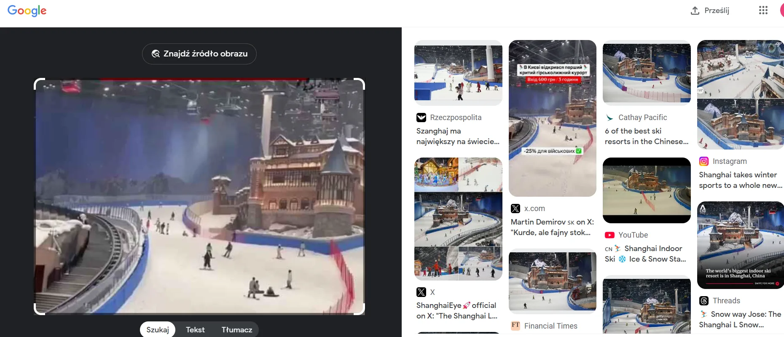Viewport: 784px width, 337px height.
Task: Click the YouTube source icon
Action: pyautogui.click(x=609, y=235)
